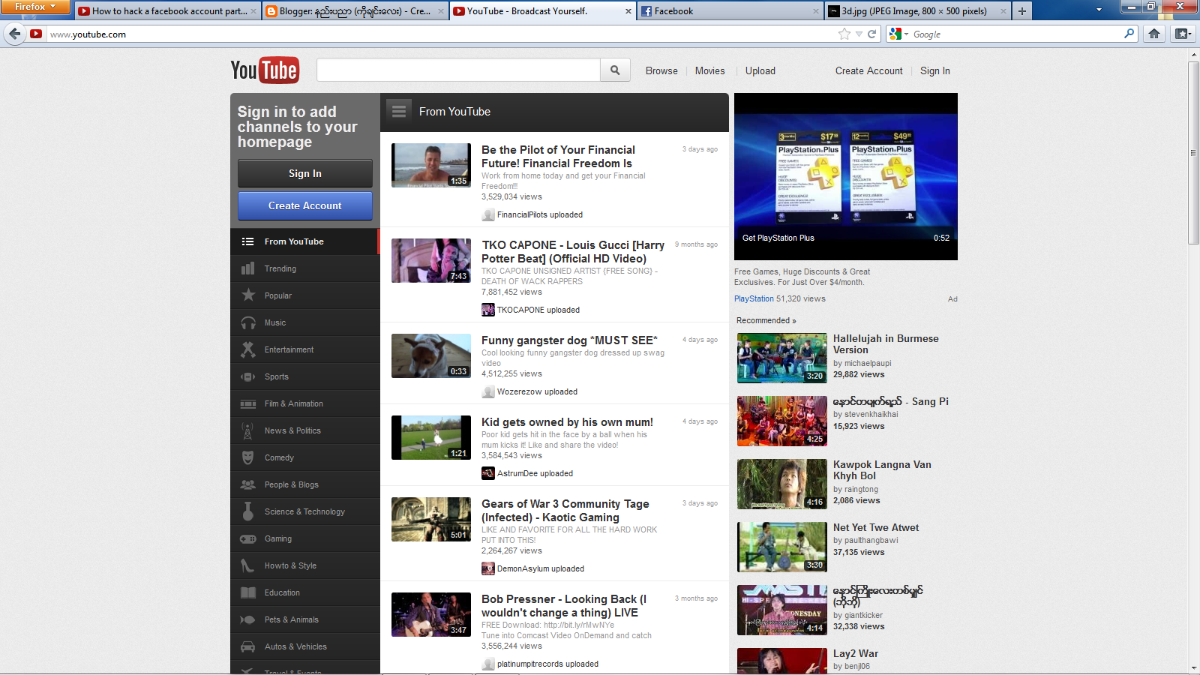Image resolution: width=1200 pixels, height=675 pixels.
Task: Click the vertical scrollbar down arrow
Action: coord(1193,667)
